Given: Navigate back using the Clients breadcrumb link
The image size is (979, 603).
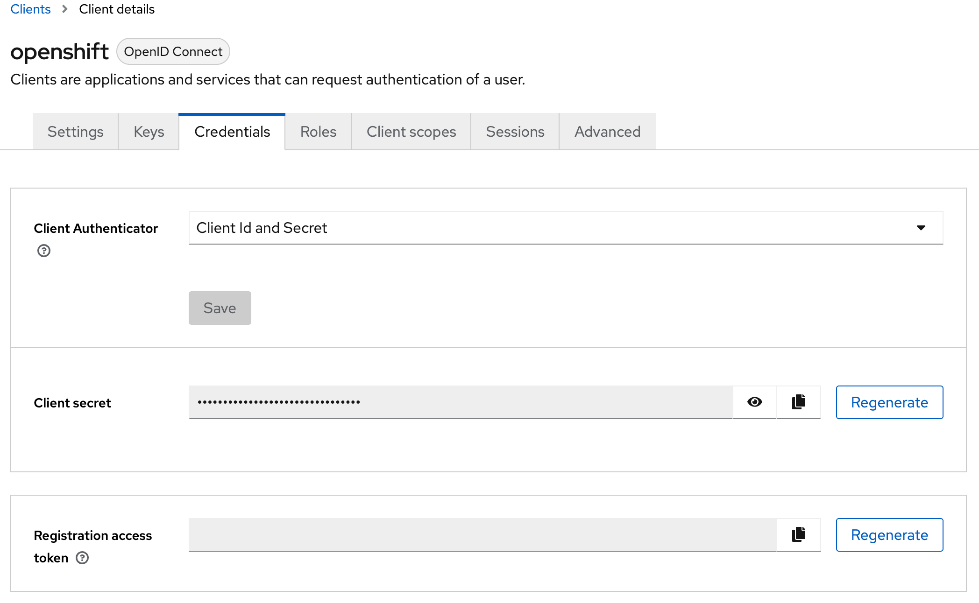Looking at the screenshot, I should (x=30, y=9).
